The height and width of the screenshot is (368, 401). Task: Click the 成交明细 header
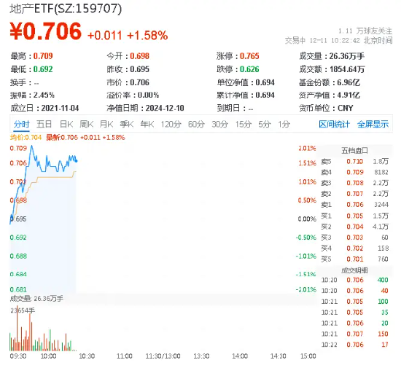tap(354, 270)
